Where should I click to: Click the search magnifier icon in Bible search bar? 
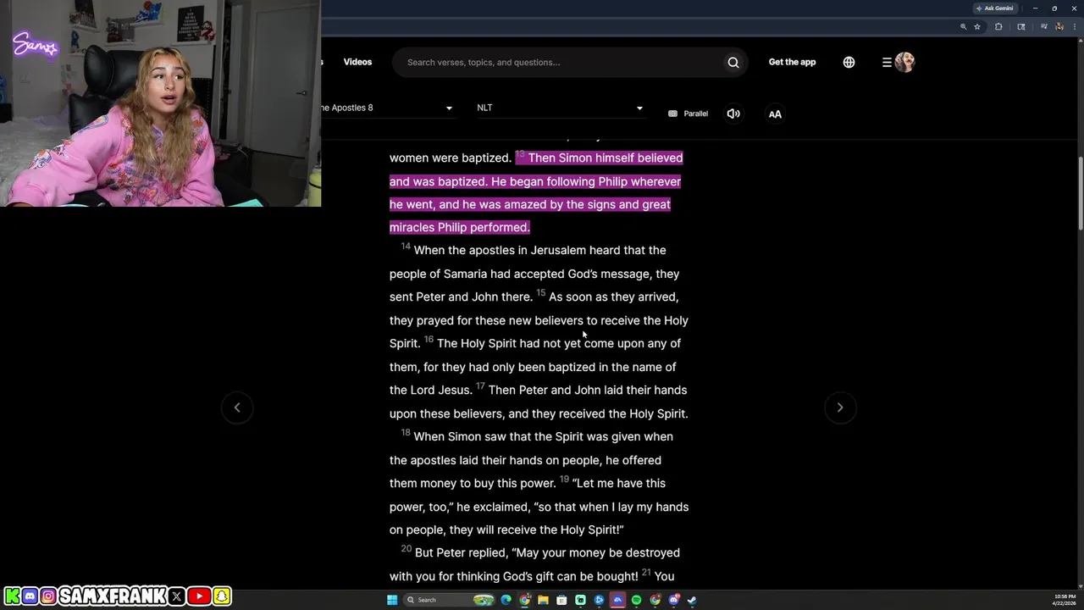pyautogui.click(x=733, y=62)
